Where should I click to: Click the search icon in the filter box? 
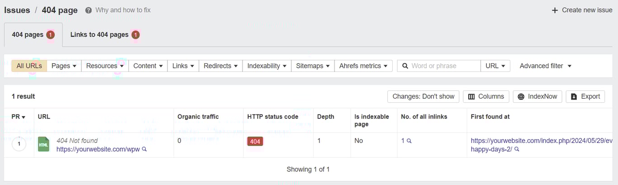tap(405, 66)
